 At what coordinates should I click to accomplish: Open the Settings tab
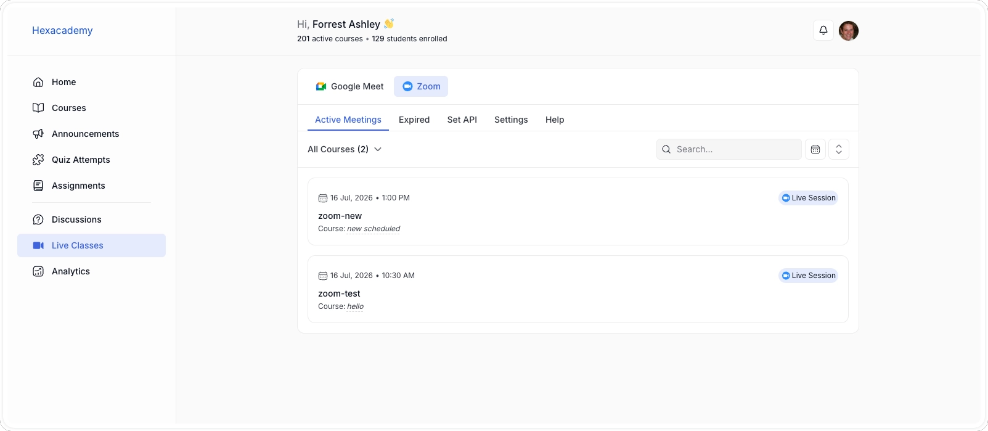coord(511,120)
